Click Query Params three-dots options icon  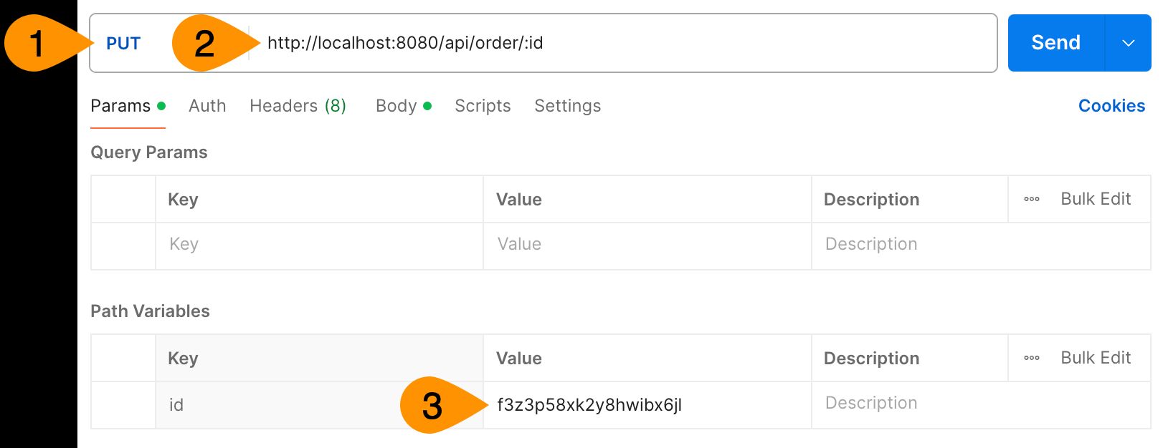click(1032, 199)
